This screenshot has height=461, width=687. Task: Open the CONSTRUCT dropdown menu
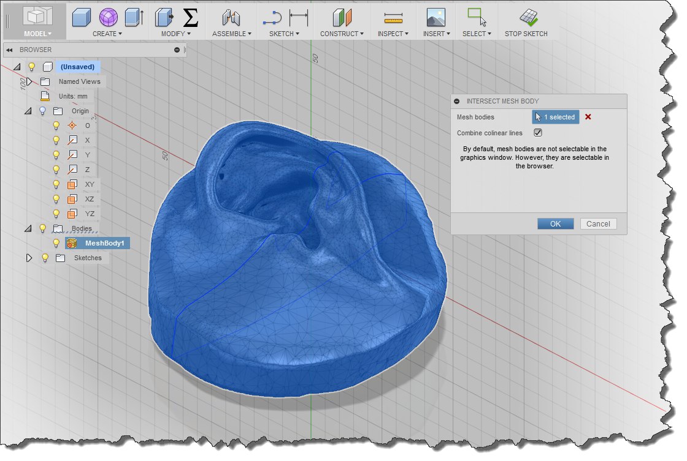(x=342, y=34)
